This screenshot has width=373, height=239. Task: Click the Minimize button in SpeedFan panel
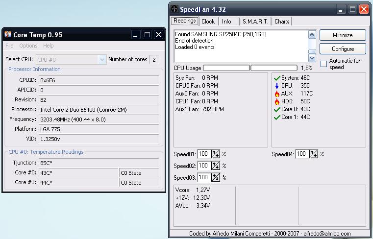(343, 35)
